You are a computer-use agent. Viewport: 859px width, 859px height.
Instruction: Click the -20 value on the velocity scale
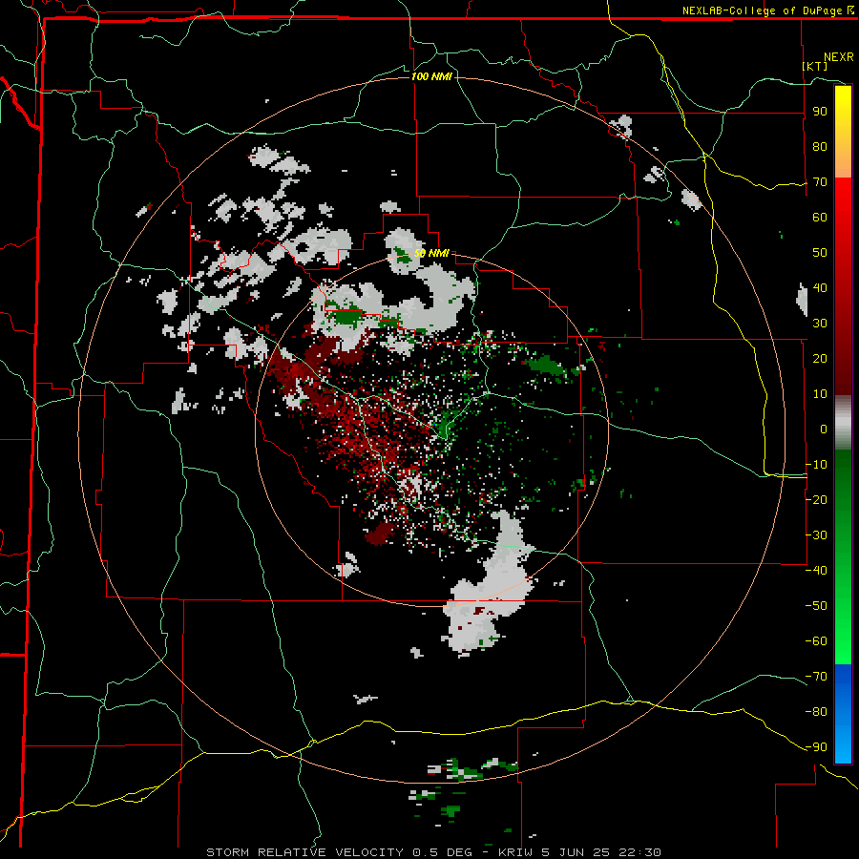[816, 499]
